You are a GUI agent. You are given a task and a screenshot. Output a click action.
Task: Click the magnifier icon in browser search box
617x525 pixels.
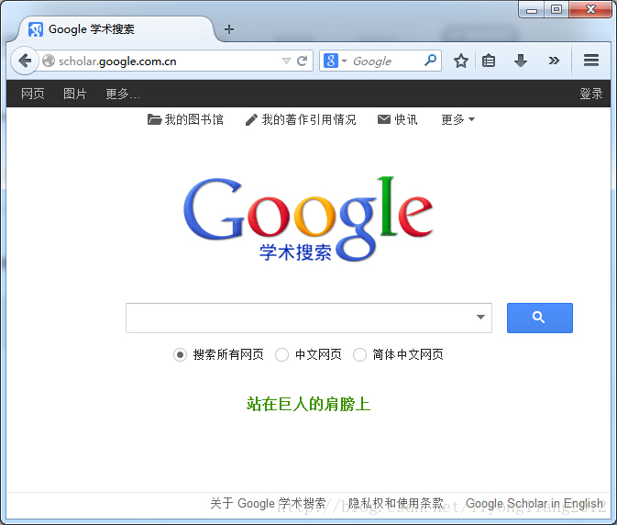pos(430,61)
